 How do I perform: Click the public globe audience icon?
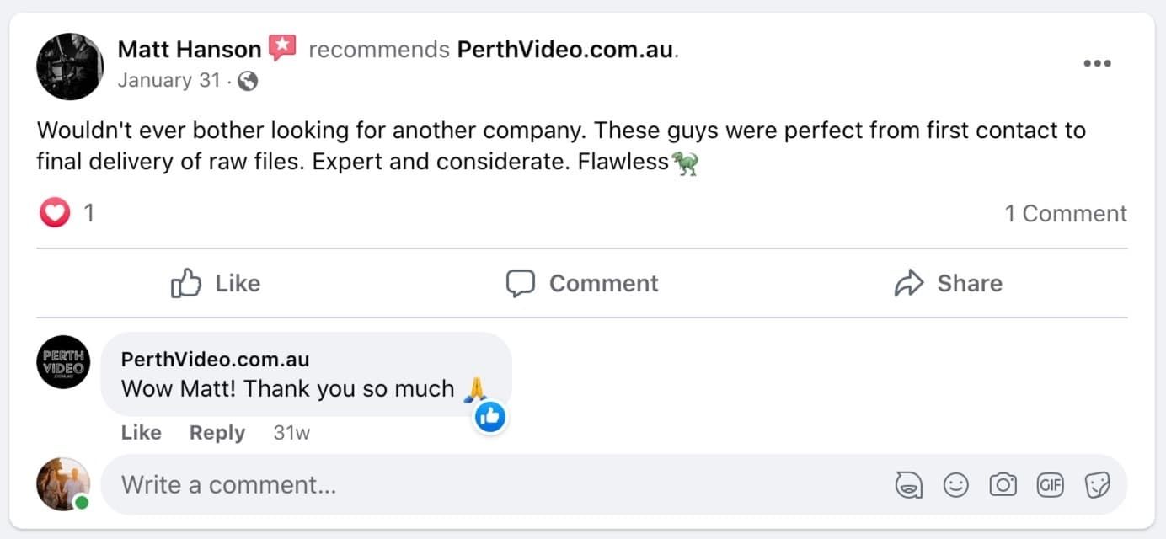[248, 81]
